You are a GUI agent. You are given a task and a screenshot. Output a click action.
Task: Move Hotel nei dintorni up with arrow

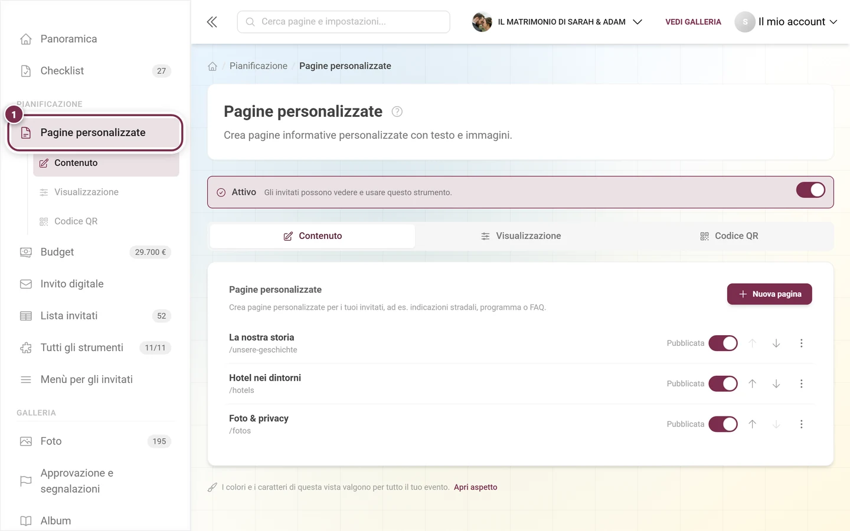pyautogui.click(x=753, y=383)
